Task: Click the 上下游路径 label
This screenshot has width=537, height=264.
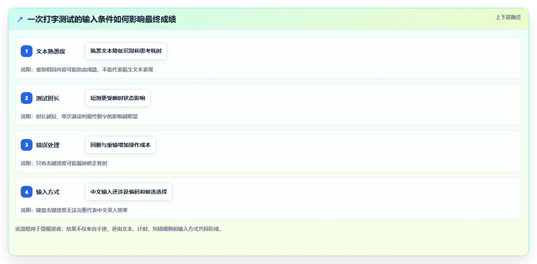Action: coord(508,17)
